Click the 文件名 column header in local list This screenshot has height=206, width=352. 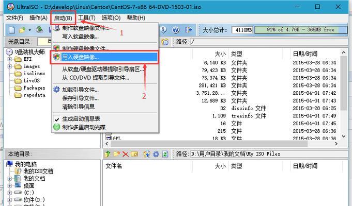pyautogui.click(x=114, y=166)
